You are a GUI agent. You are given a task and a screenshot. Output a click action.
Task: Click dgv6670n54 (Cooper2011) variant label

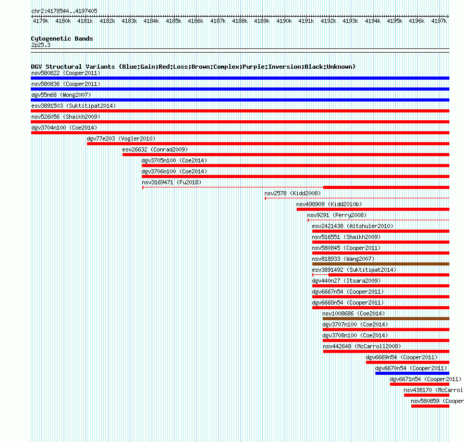411,368
